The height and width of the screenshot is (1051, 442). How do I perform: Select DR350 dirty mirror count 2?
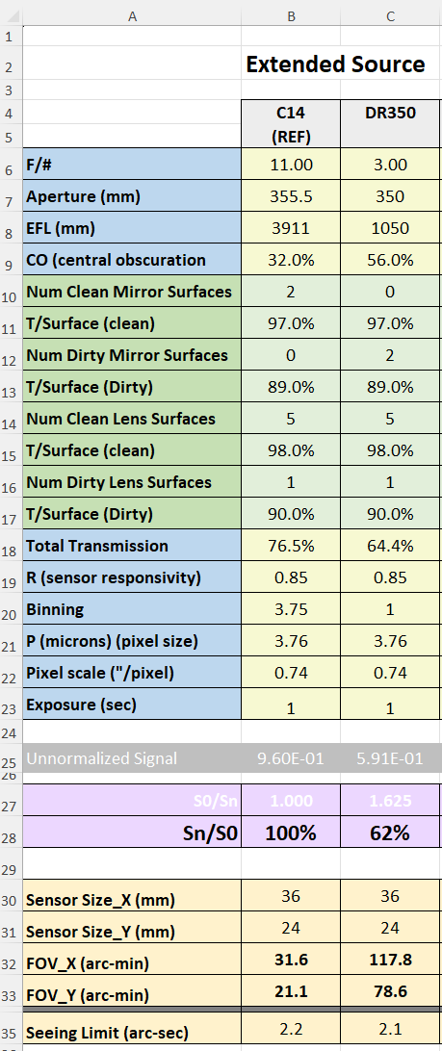390,355
